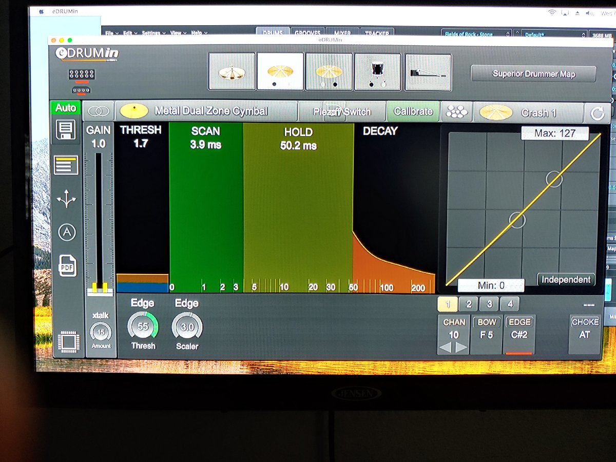The image size is (616, 462).
Task: Increase MIDI channel with right arrow
Action: click(461, 348)
